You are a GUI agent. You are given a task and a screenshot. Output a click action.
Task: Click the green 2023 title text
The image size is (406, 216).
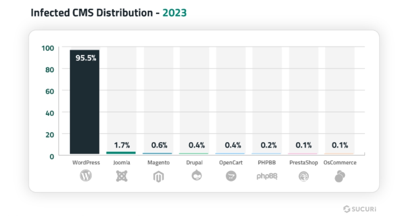click(x=174, y=13)
